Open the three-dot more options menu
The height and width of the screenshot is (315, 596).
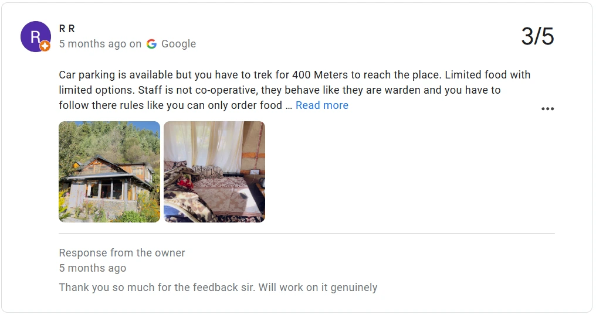pyautogui.click(x=547, y=109)
